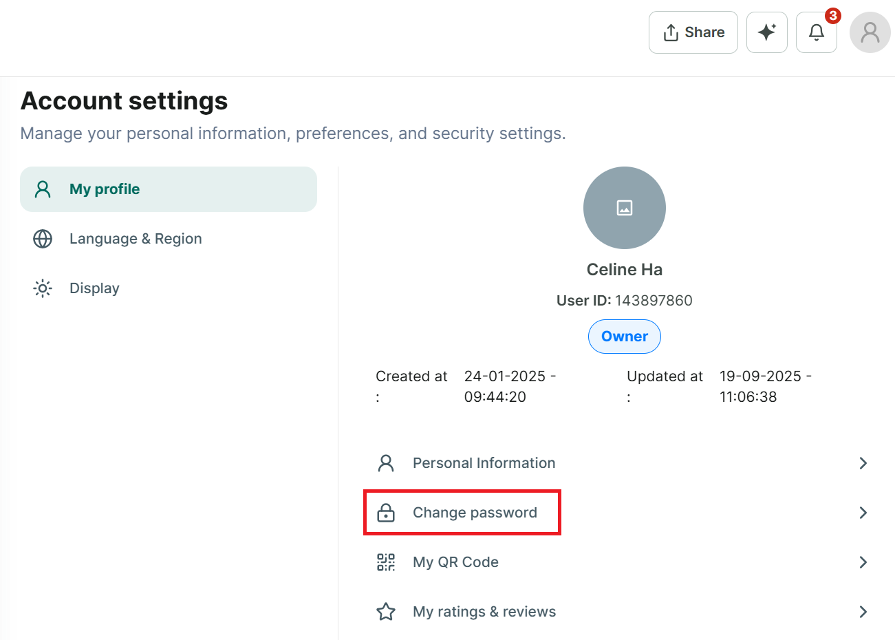Select the My profile tab
The width and height of the screenshot is (895, 640).
(x=169, y=189)
